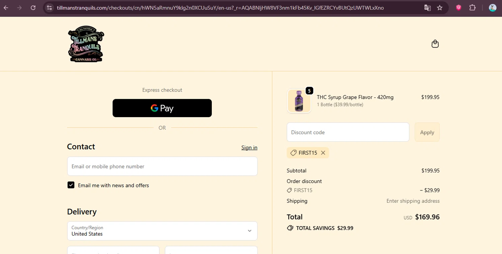Viewport: 502px width, 254px height.
Task: Focus the Discount code field
Action: [x=348, y=132]
